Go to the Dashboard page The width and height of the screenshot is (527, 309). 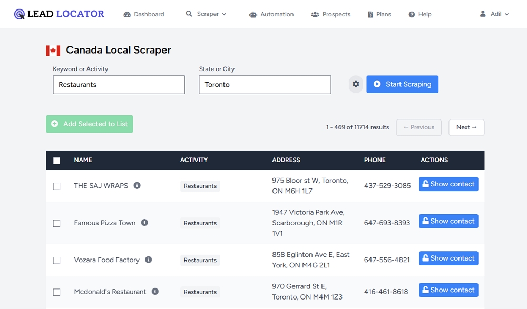(144, 14)
